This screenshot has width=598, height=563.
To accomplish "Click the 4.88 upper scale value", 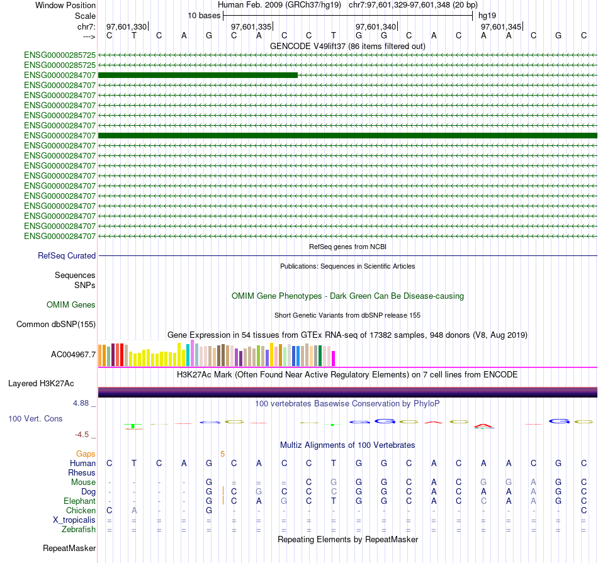I will tap(81, 403).
